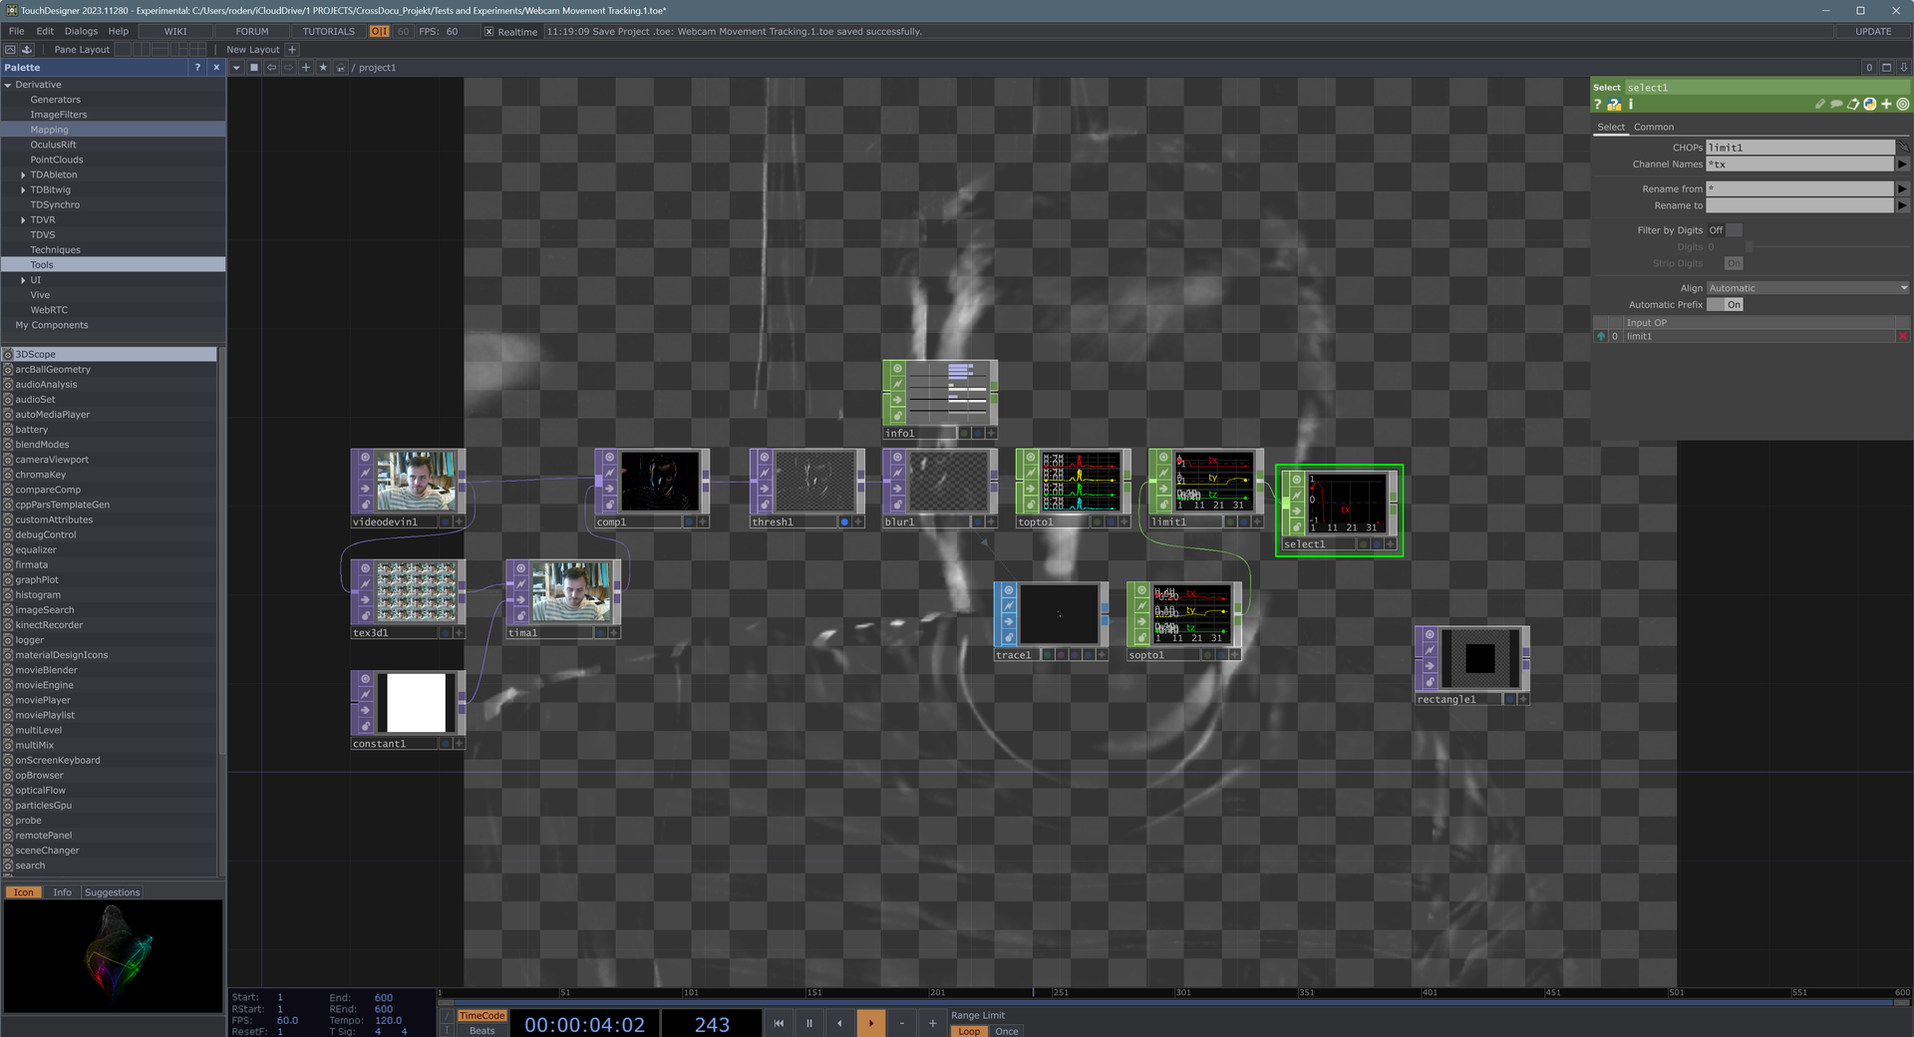Open the File menu
Viewport: 1914px width, 1037px height.
[x=16, y=31]
